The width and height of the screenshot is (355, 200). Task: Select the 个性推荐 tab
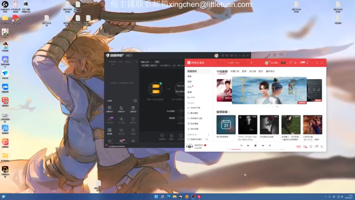click(222, 72)
